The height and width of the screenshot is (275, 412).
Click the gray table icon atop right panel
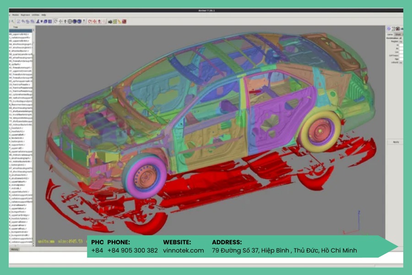pos(393,29)
